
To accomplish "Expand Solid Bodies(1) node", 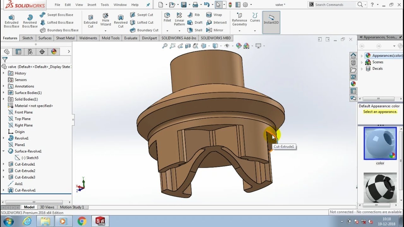I will click(3, 99).
